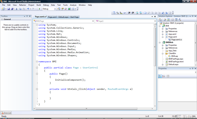The width and height of the screenshot is (197, 119).
Task: Click Increase Indent icon in text toolbar
Action: 133,13
